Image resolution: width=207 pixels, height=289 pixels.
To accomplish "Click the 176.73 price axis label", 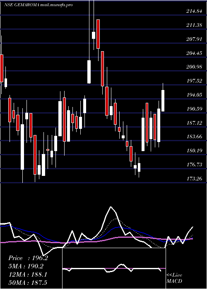I will [194, 165].
